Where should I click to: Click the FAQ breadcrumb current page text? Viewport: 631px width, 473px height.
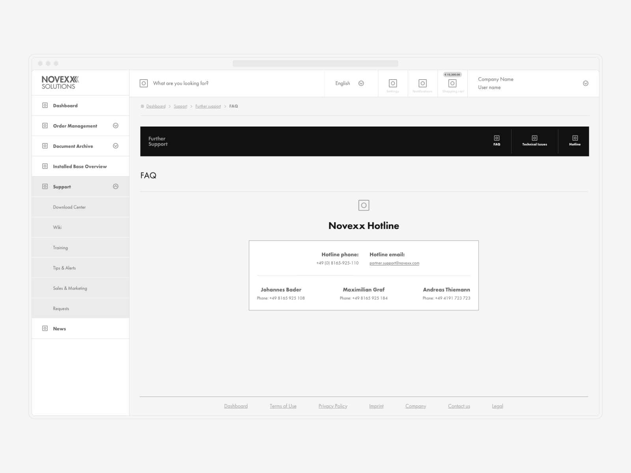(233, 106)
